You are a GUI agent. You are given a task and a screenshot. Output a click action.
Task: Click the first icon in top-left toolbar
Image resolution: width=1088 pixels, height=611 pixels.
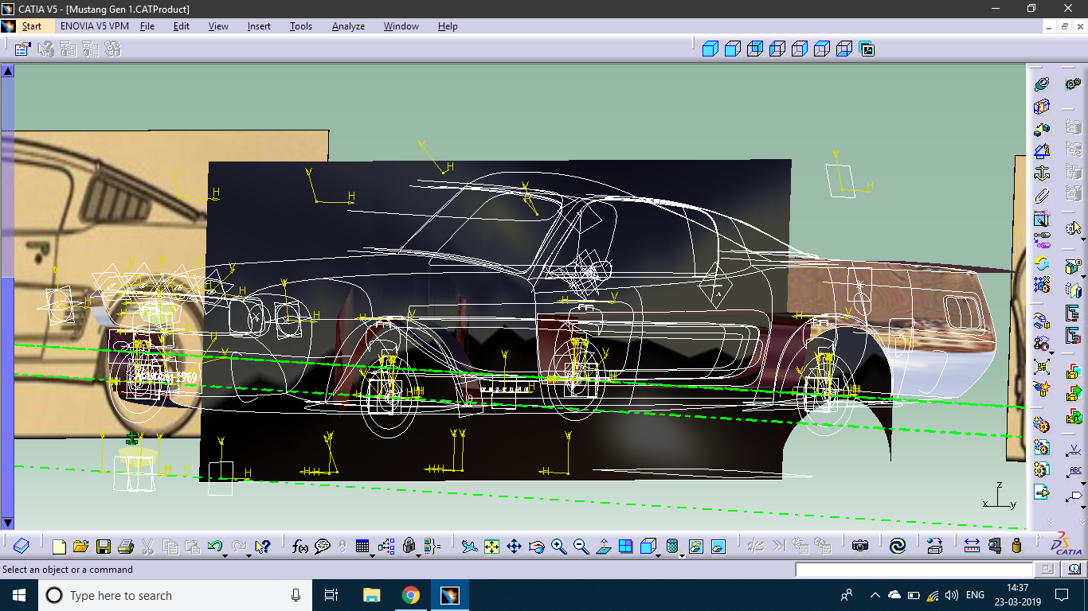(x=22, y=49)
